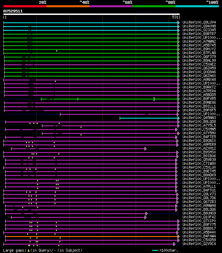Select the UniRef100_Q10F42 label
This screenshot has height=253, width=222.
(199, 217)
